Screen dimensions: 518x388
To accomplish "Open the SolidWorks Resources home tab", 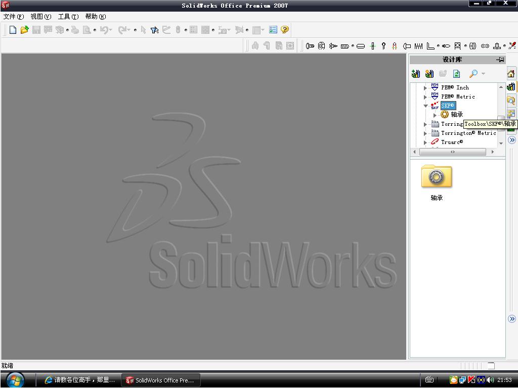I will click(511, 74).
